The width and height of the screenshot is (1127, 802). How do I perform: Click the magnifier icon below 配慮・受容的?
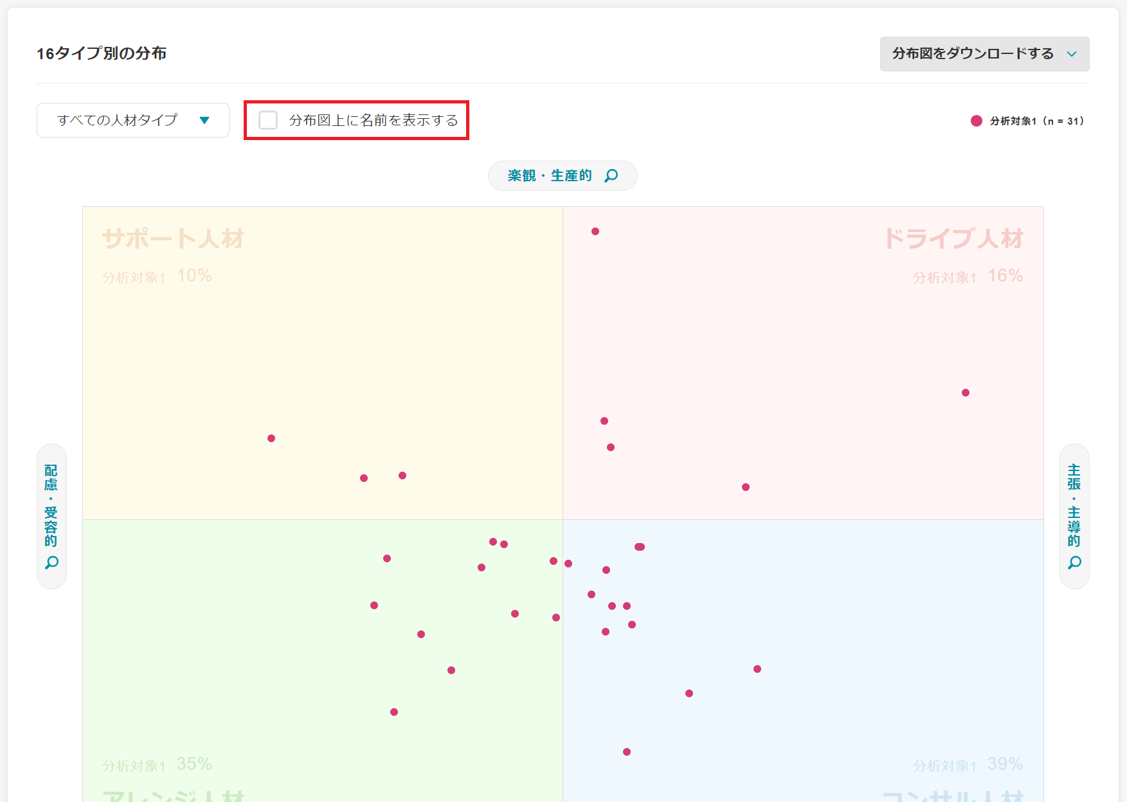click(51, 563)
